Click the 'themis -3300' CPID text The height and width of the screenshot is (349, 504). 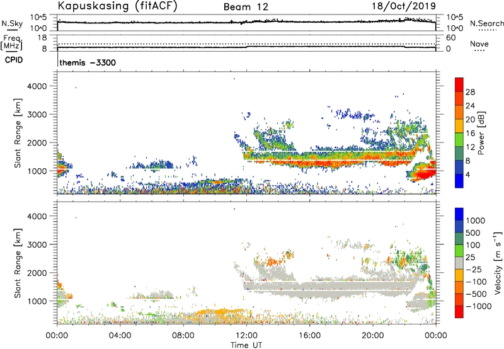tap(88, 62)
